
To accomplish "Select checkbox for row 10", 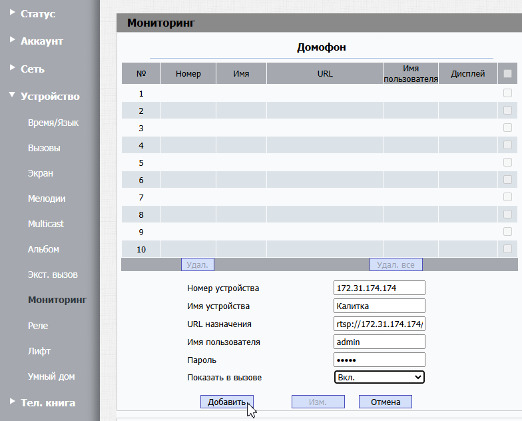I will [507, 249].
